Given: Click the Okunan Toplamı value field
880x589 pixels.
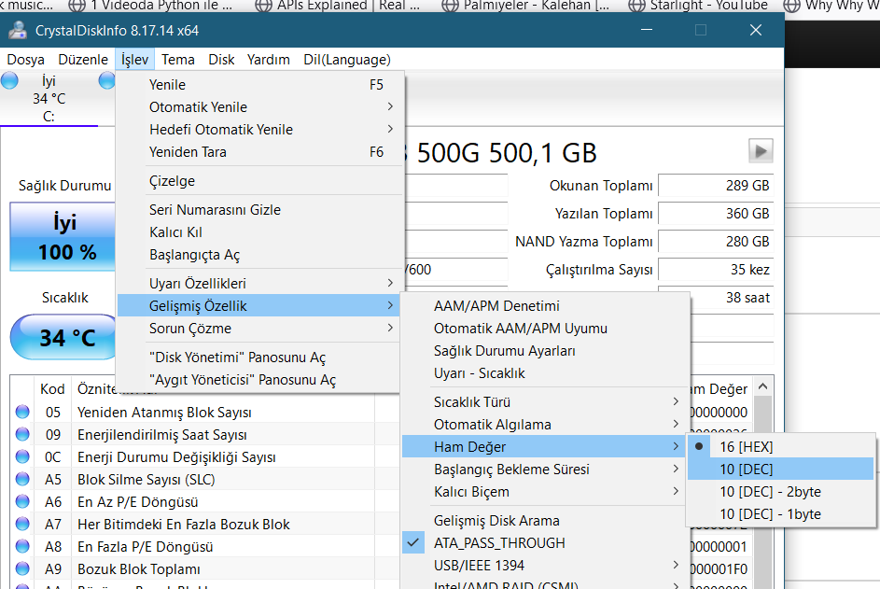Looking at the screenshot, I should pyautogui.click(x=716, y=186).
